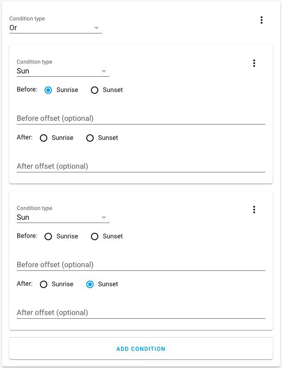
Task: Select After Sunset in the first Sun condition
Action: 90,138
